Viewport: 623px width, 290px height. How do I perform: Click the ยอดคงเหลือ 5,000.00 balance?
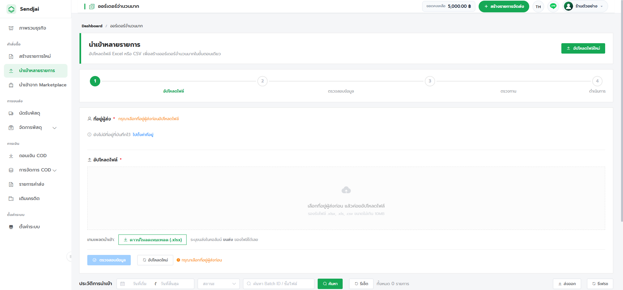click(449, 6)
